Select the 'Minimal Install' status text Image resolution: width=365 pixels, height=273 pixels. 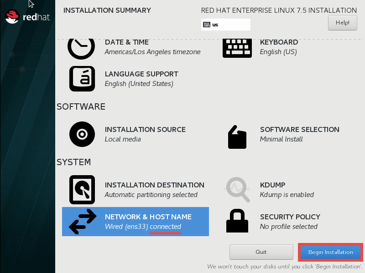[281, 139]
